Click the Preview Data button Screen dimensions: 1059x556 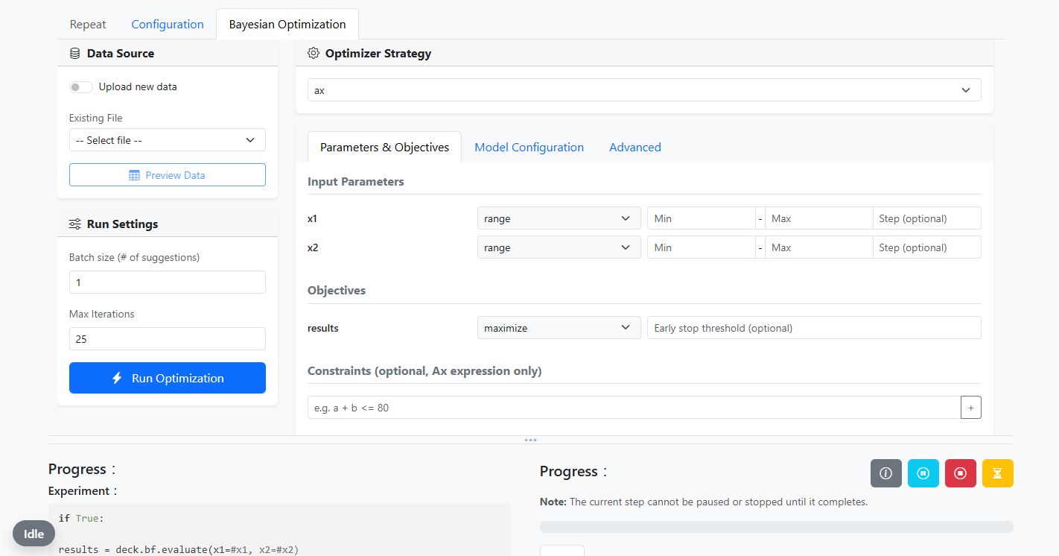click(x=168, y=175)
